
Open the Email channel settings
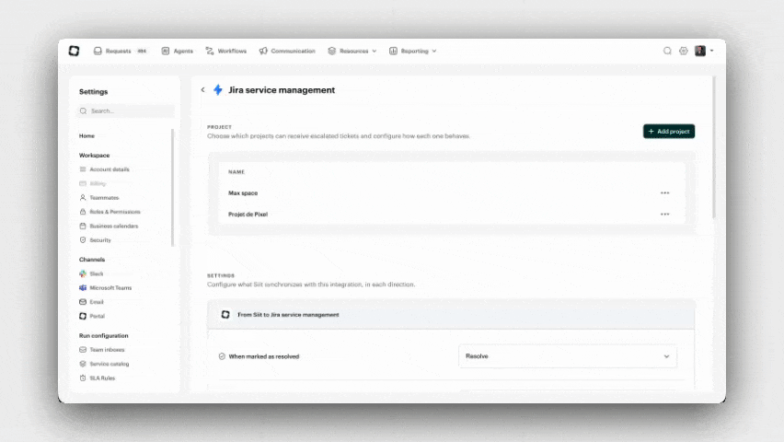click(91, 302)
